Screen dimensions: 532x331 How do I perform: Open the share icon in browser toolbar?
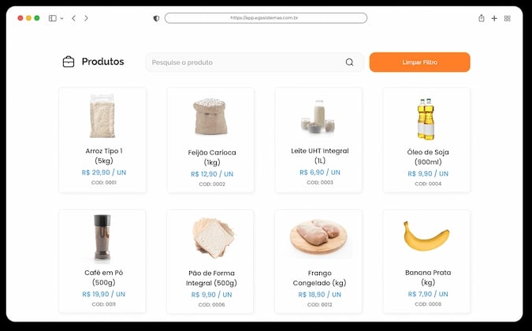482,18
